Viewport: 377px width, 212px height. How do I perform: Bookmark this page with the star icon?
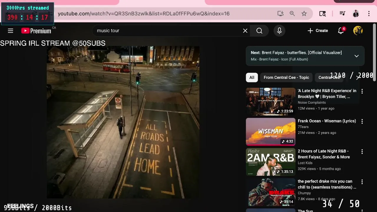click(x=304, y=14)
